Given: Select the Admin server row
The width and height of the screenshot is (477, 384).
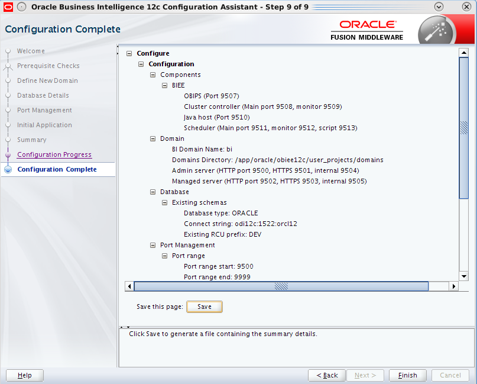Looking at the screenshot, I should point(265,171).
